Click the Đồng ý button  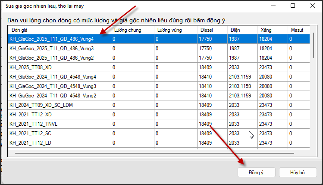256,172
